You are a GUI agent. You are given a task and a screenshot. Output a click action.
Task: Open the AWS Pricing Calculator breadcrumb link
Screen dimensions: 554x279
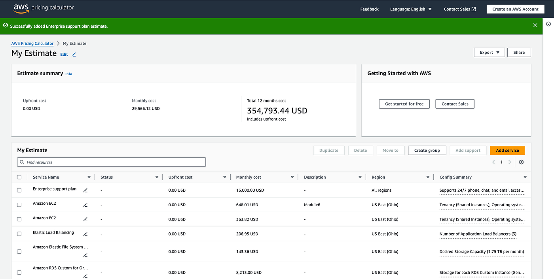pyautogui.click(x=32, y=43)
